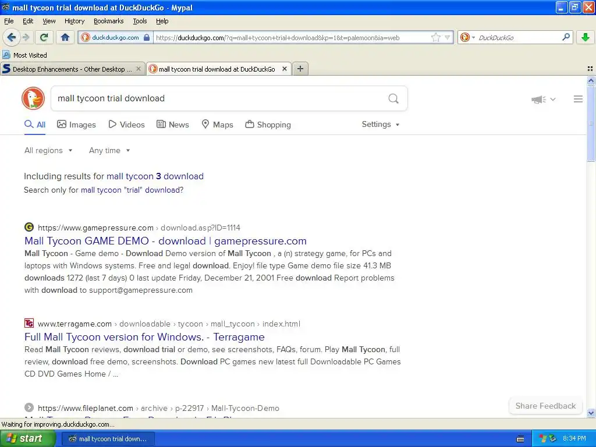This screenshot has width=596, height=447.
Task: Click the vertical scrollbar down arrow
Action: (591, 413)
